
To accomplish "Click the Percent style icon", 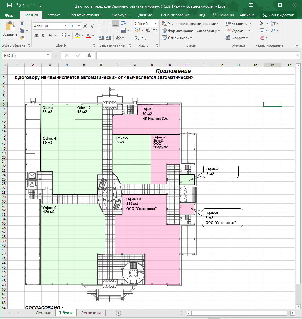I will (x=148, y=31).
